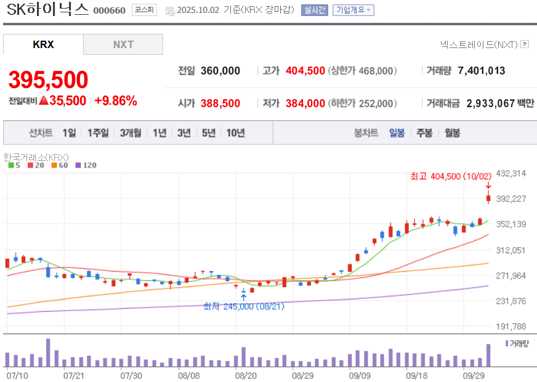Screen dimensions: 537x382
Task: Select 주봉 weekly candle chart
Action: 424,132
